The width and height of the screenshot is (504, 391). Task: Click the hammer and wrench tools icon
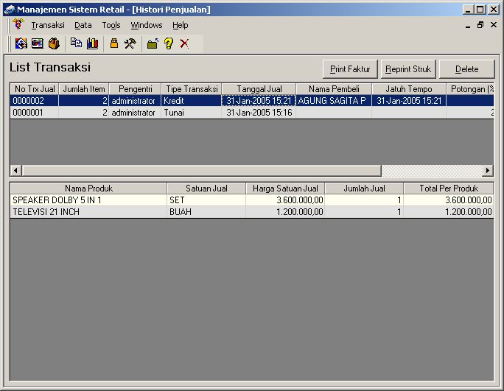(130, 43)
